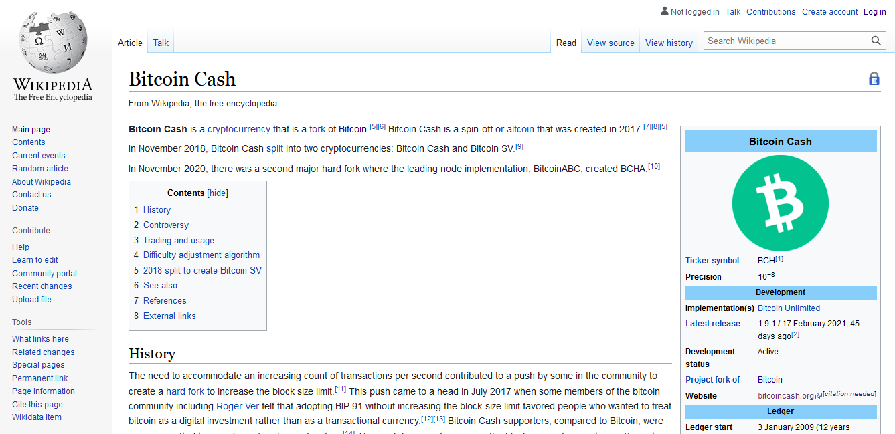The height and width of the screenshot is (434, 895).
Task: Jump to Trading and usage section
Action: point(179,241)
